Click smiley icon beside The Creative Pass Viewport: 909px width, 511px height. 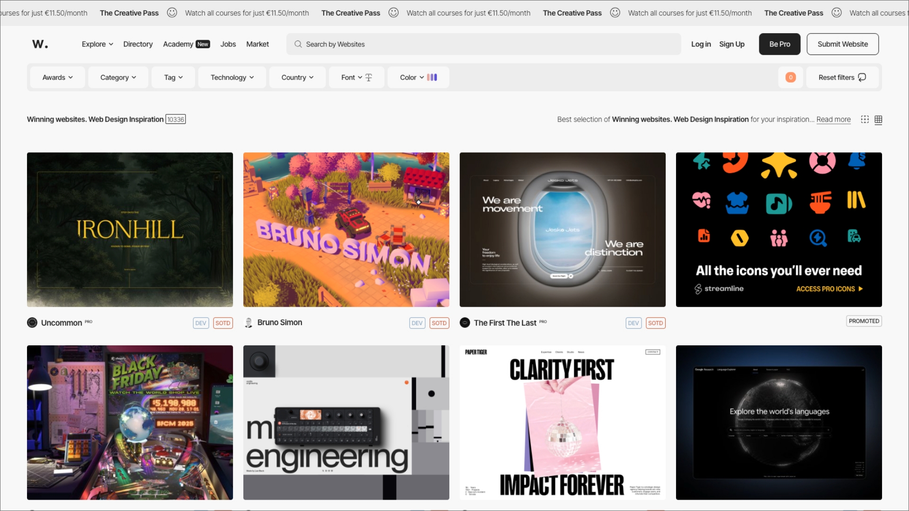point(172,13)
